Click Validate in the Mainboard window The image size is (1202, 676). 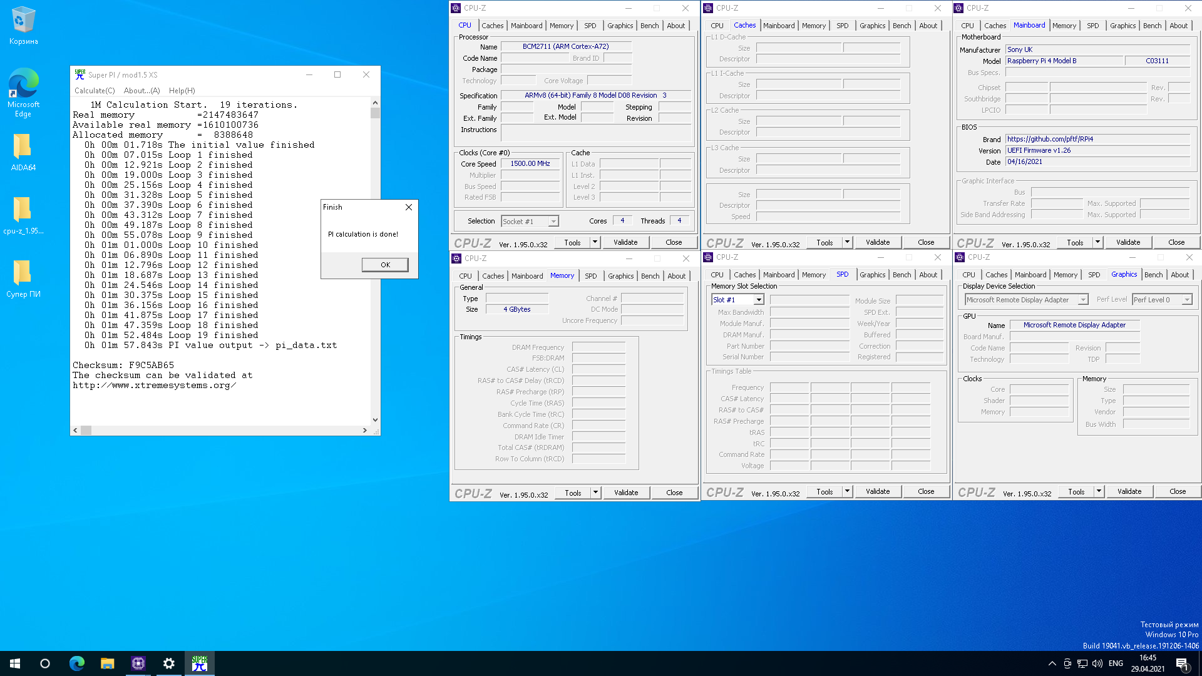pos(1128,242)
